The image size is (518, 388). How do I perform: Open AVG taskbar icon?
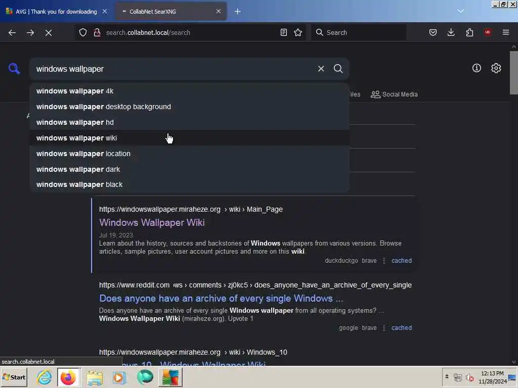170,377
